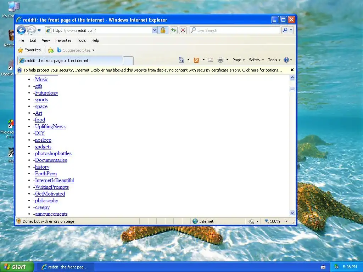
Task: Go back with the Back arrow button
Action: click(x=21, y=30)
